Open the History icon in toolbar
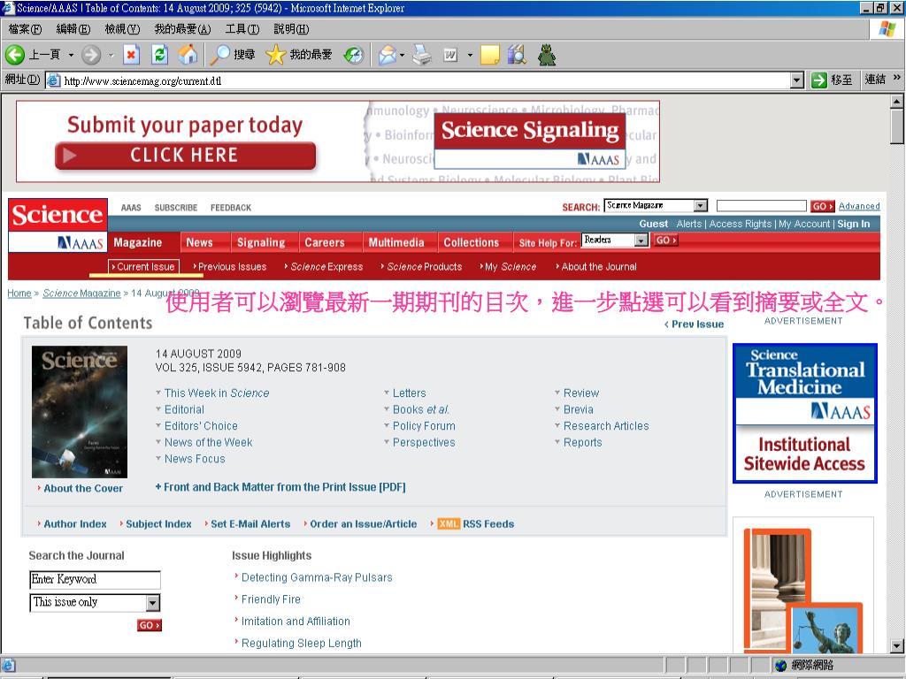The image size is (906, 679). [354, 56]
